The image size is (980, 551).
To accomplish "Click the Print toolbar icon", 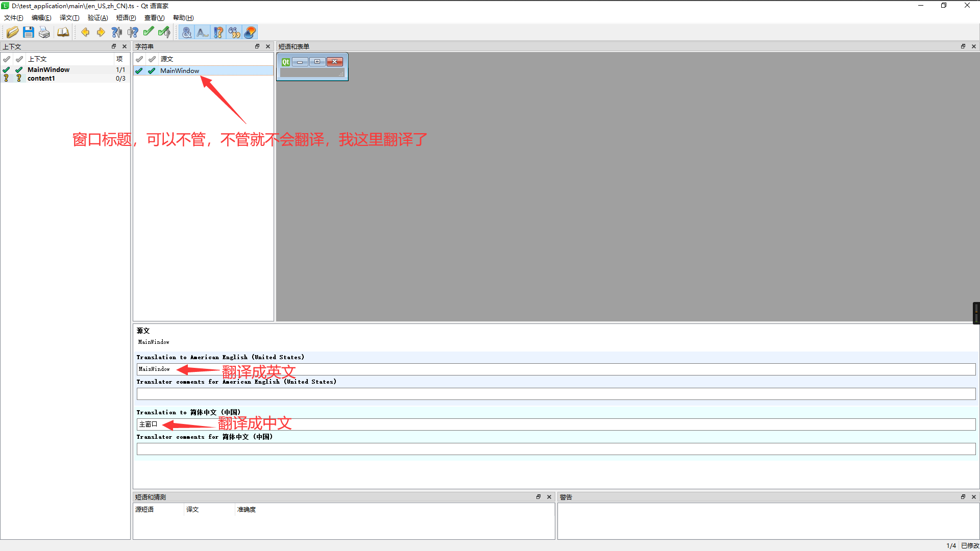I will pyautogui.click(x=44, y=33).
